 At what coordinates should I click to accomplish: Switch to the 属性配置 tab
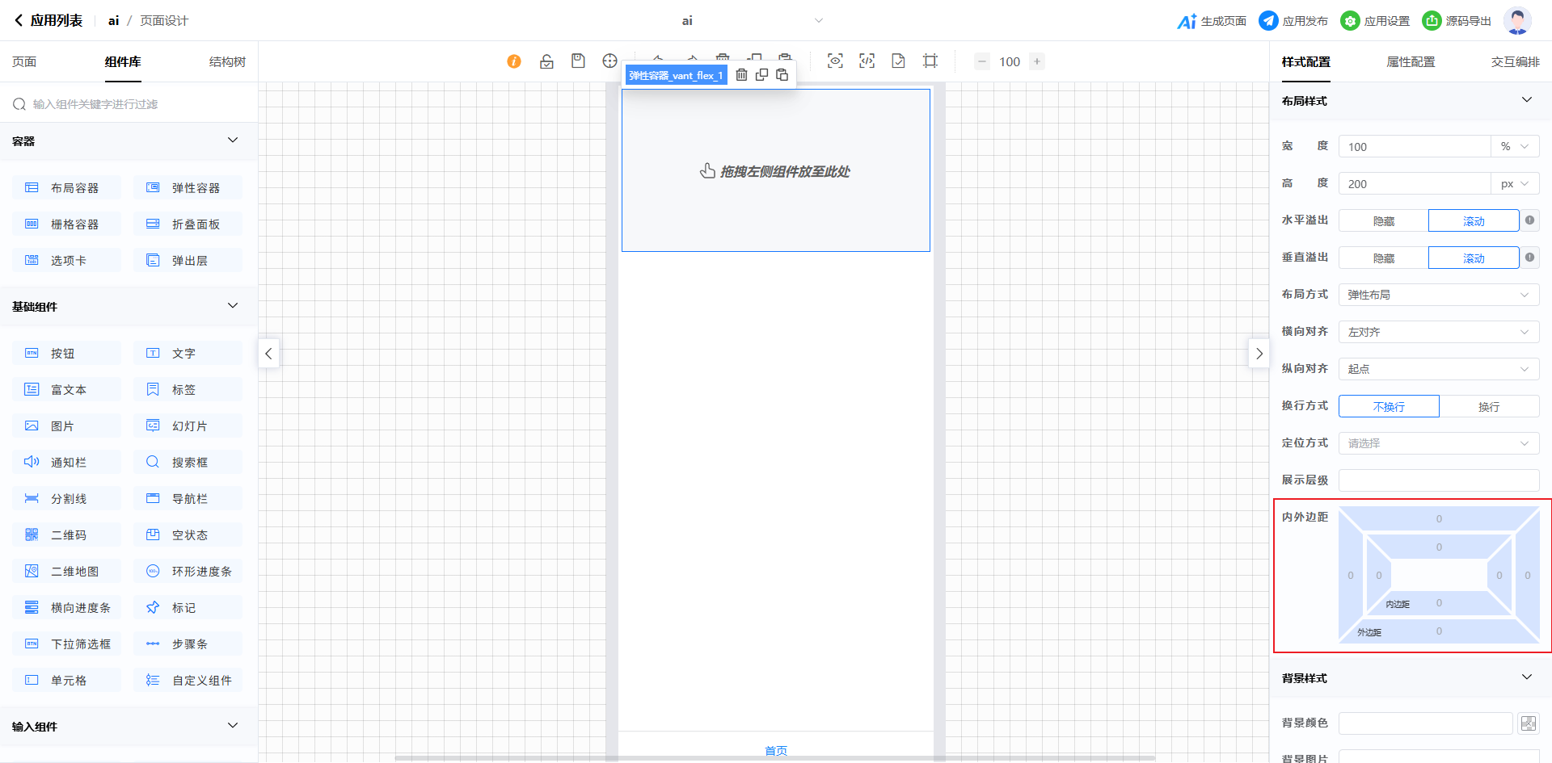pyautogui.click(x=1411, y=62)
